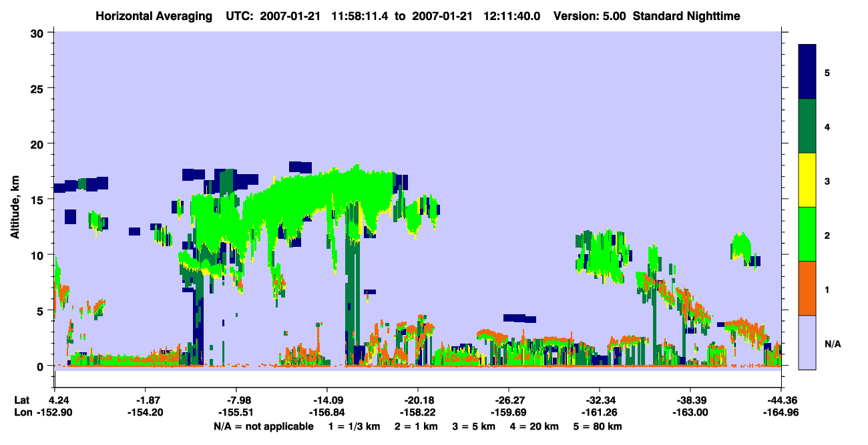Viewport: 868px width, 445px height.
Task: Click the latitude value -44.36
Action: [x=781, y=400]
